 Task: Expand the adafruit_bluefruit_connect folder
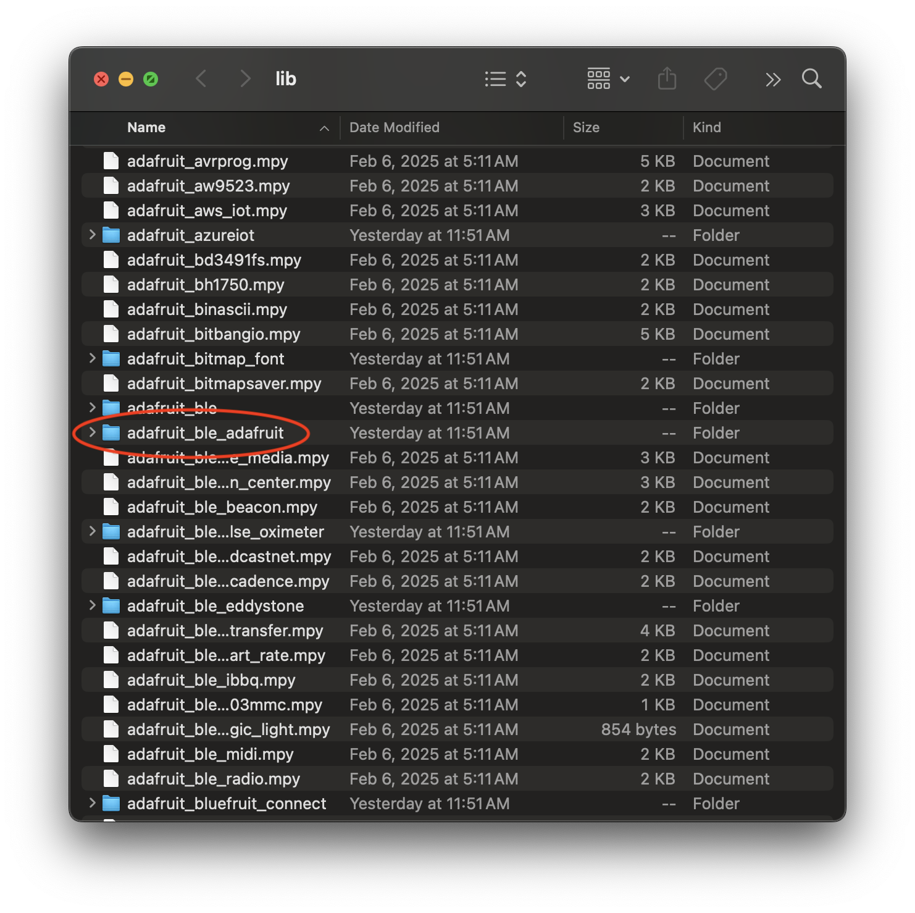(x=93, y=803)
